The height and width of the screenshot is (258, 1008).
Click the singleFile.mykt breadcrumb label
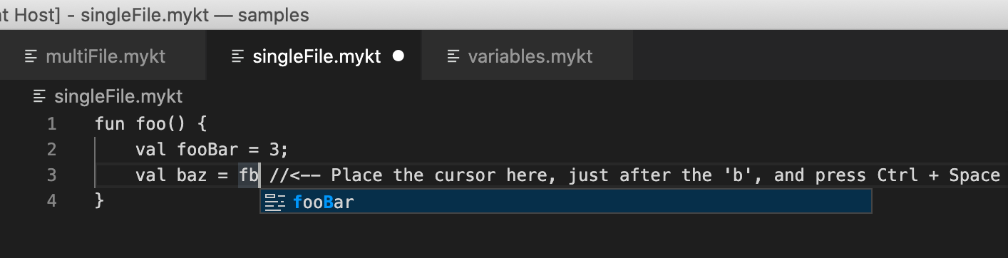pos(118,96)
